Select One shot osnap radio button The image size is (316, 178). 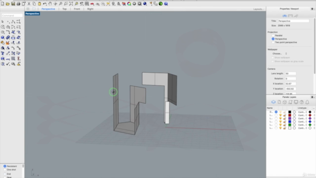click(x=5, y=170)
